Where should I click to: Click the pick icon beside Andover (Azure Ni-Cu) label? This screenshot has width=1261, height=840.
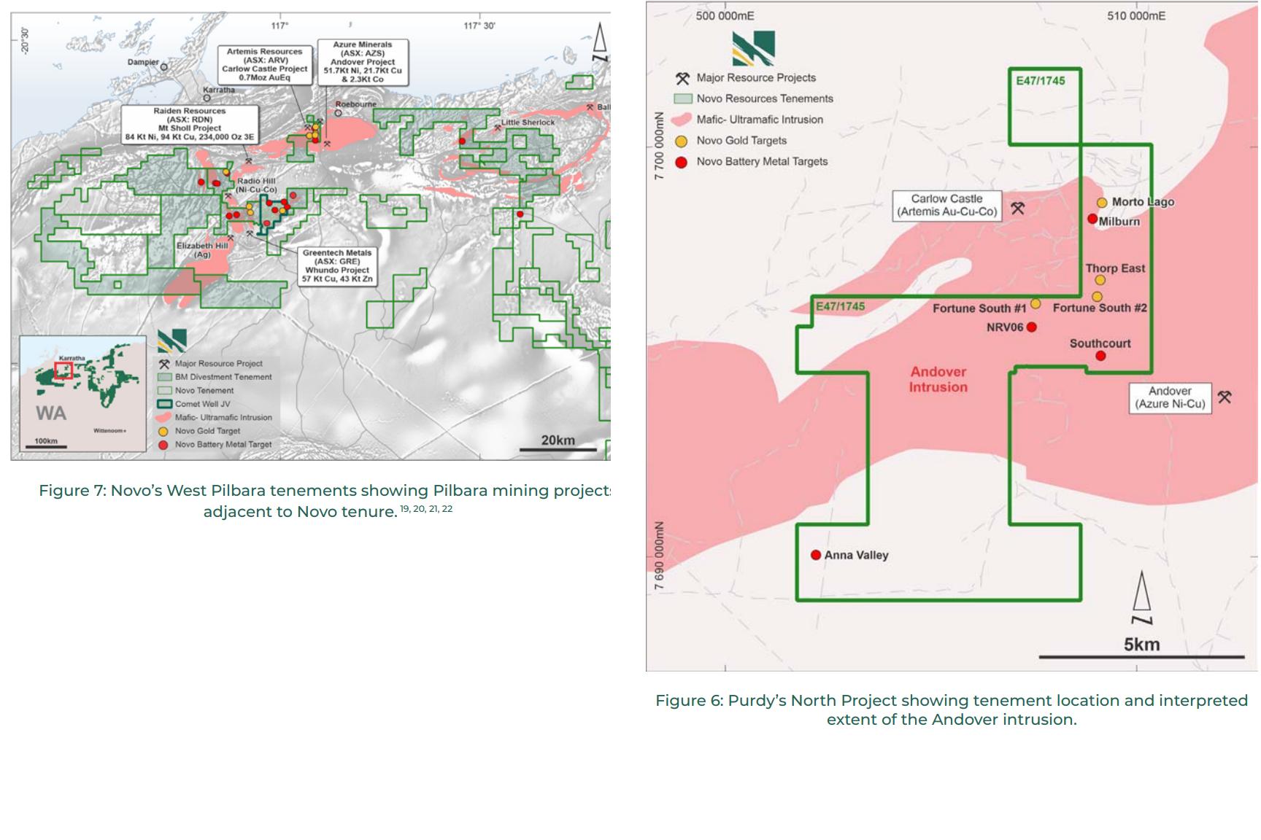click(x=1225, y=397)
